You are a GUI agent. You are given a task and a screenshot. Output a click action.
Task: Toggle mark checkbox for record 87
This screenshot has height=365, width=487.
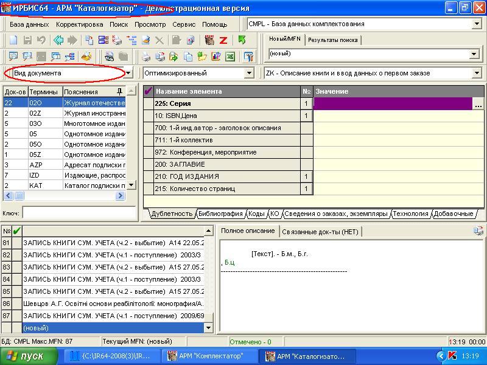point(17,316)
